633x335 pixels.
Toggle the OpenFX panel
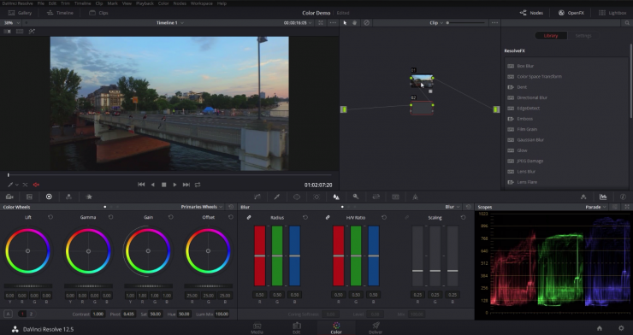coord(571,13)
